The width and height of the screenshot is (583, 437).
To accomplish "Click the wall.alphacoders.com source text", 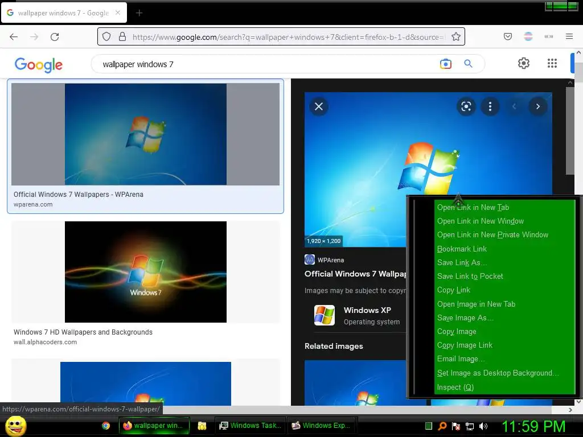I will (46, 342).
